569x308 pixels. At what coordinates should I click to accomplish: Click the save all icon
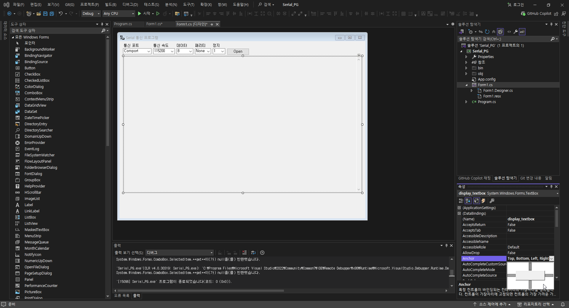[x=52, y=14]
